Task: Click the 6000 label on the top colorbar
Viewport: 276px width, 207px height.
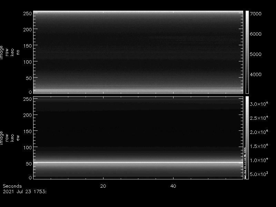Action: pyautogui.click(x=256, y=34)
